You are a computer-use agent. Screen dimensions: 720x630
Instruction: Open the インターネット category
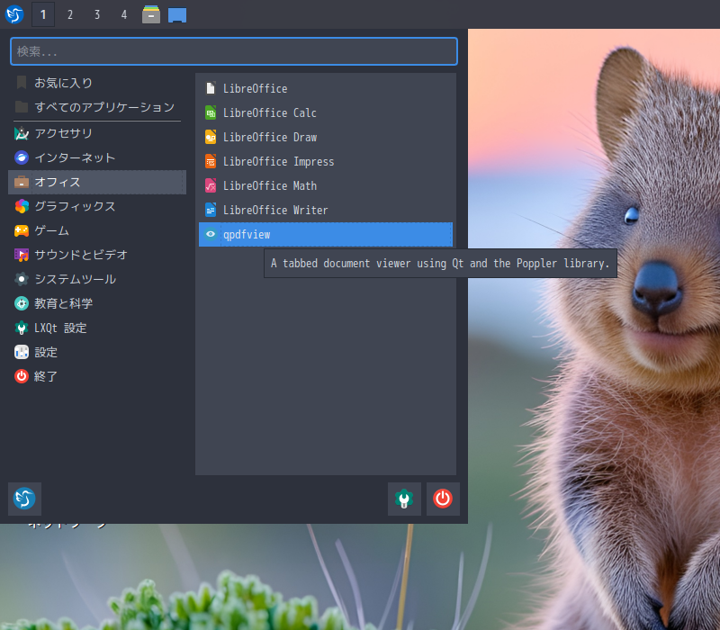click(x=75, y=157)
